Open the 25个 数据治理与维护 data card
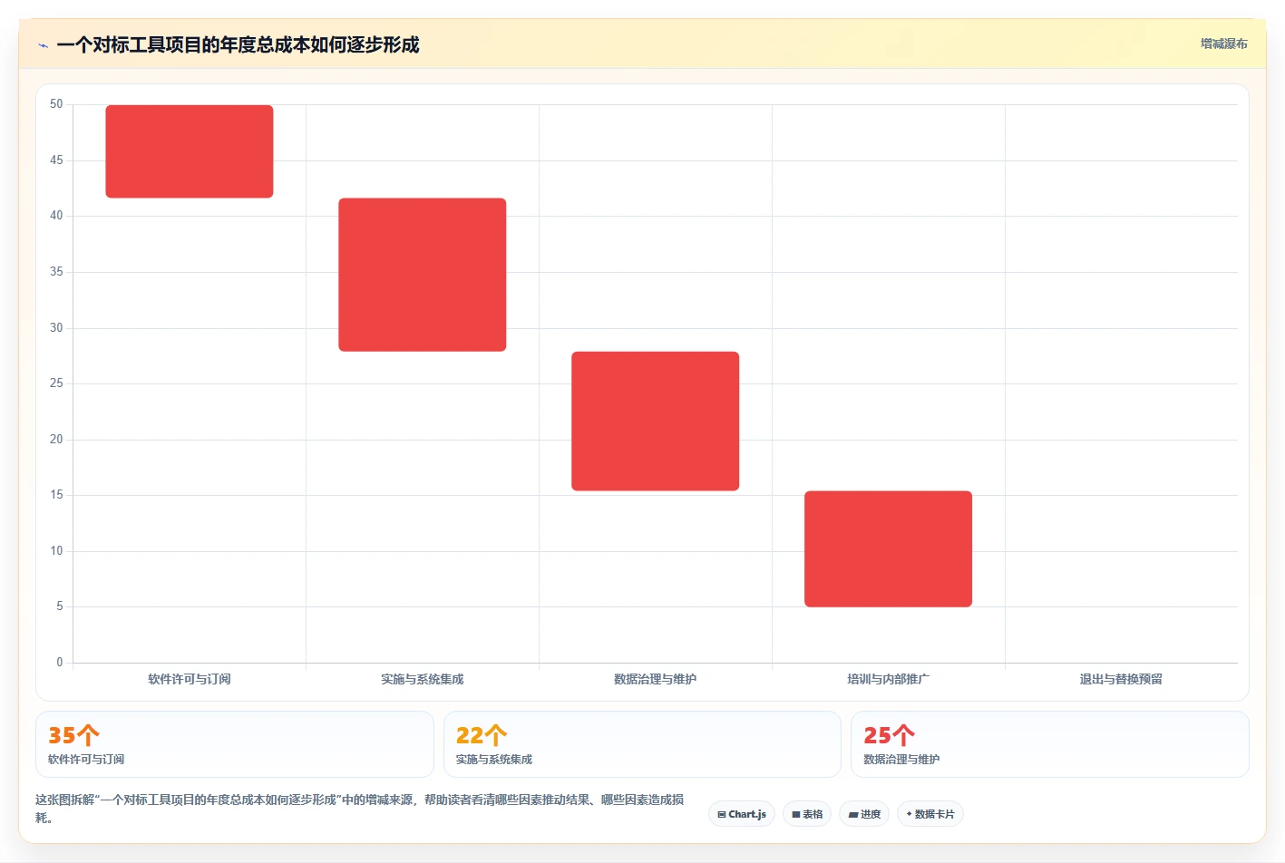The height and width of the screenshot is (863, 1285). [1050, 744]
